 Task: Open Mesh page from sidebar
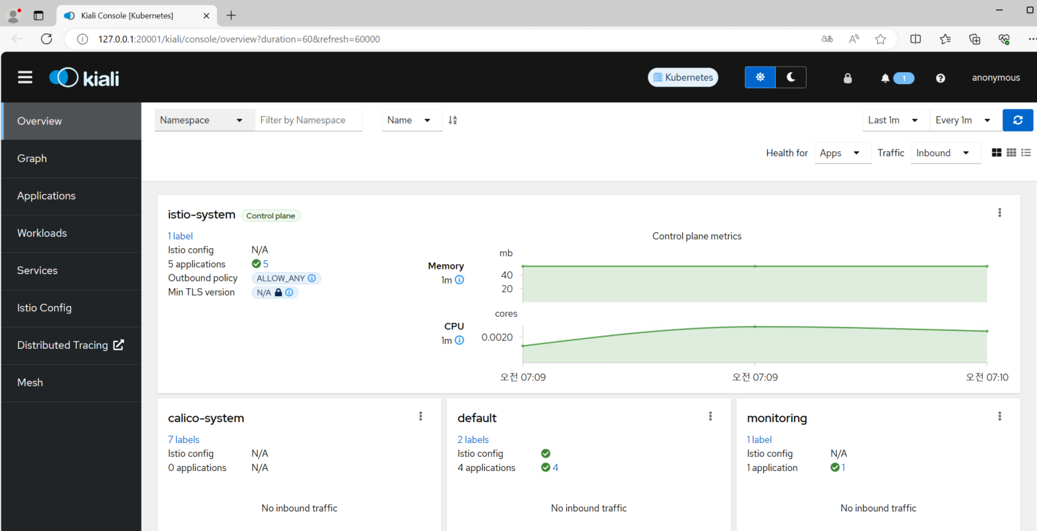71,382
